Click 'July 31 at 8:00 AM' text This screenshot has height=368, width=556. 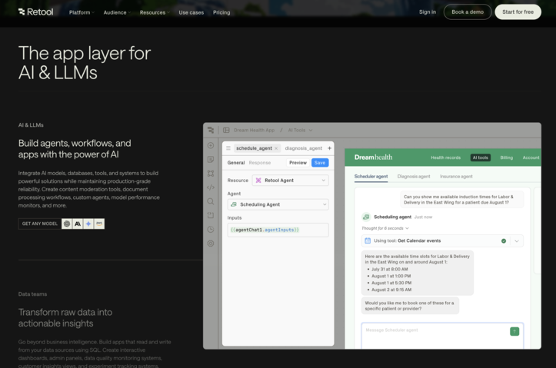point(390,270)
